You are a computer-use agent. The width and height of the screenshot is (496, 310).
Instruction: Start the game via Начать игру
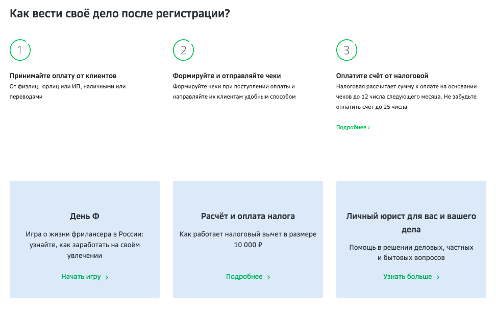pos(81,277)
